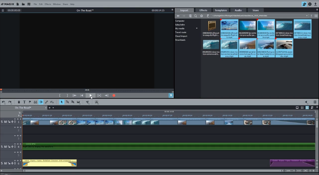The height and width of the screenshot is (175, 319).
Task: Select the Title editor T tool
Action: (x=24, y=102)
